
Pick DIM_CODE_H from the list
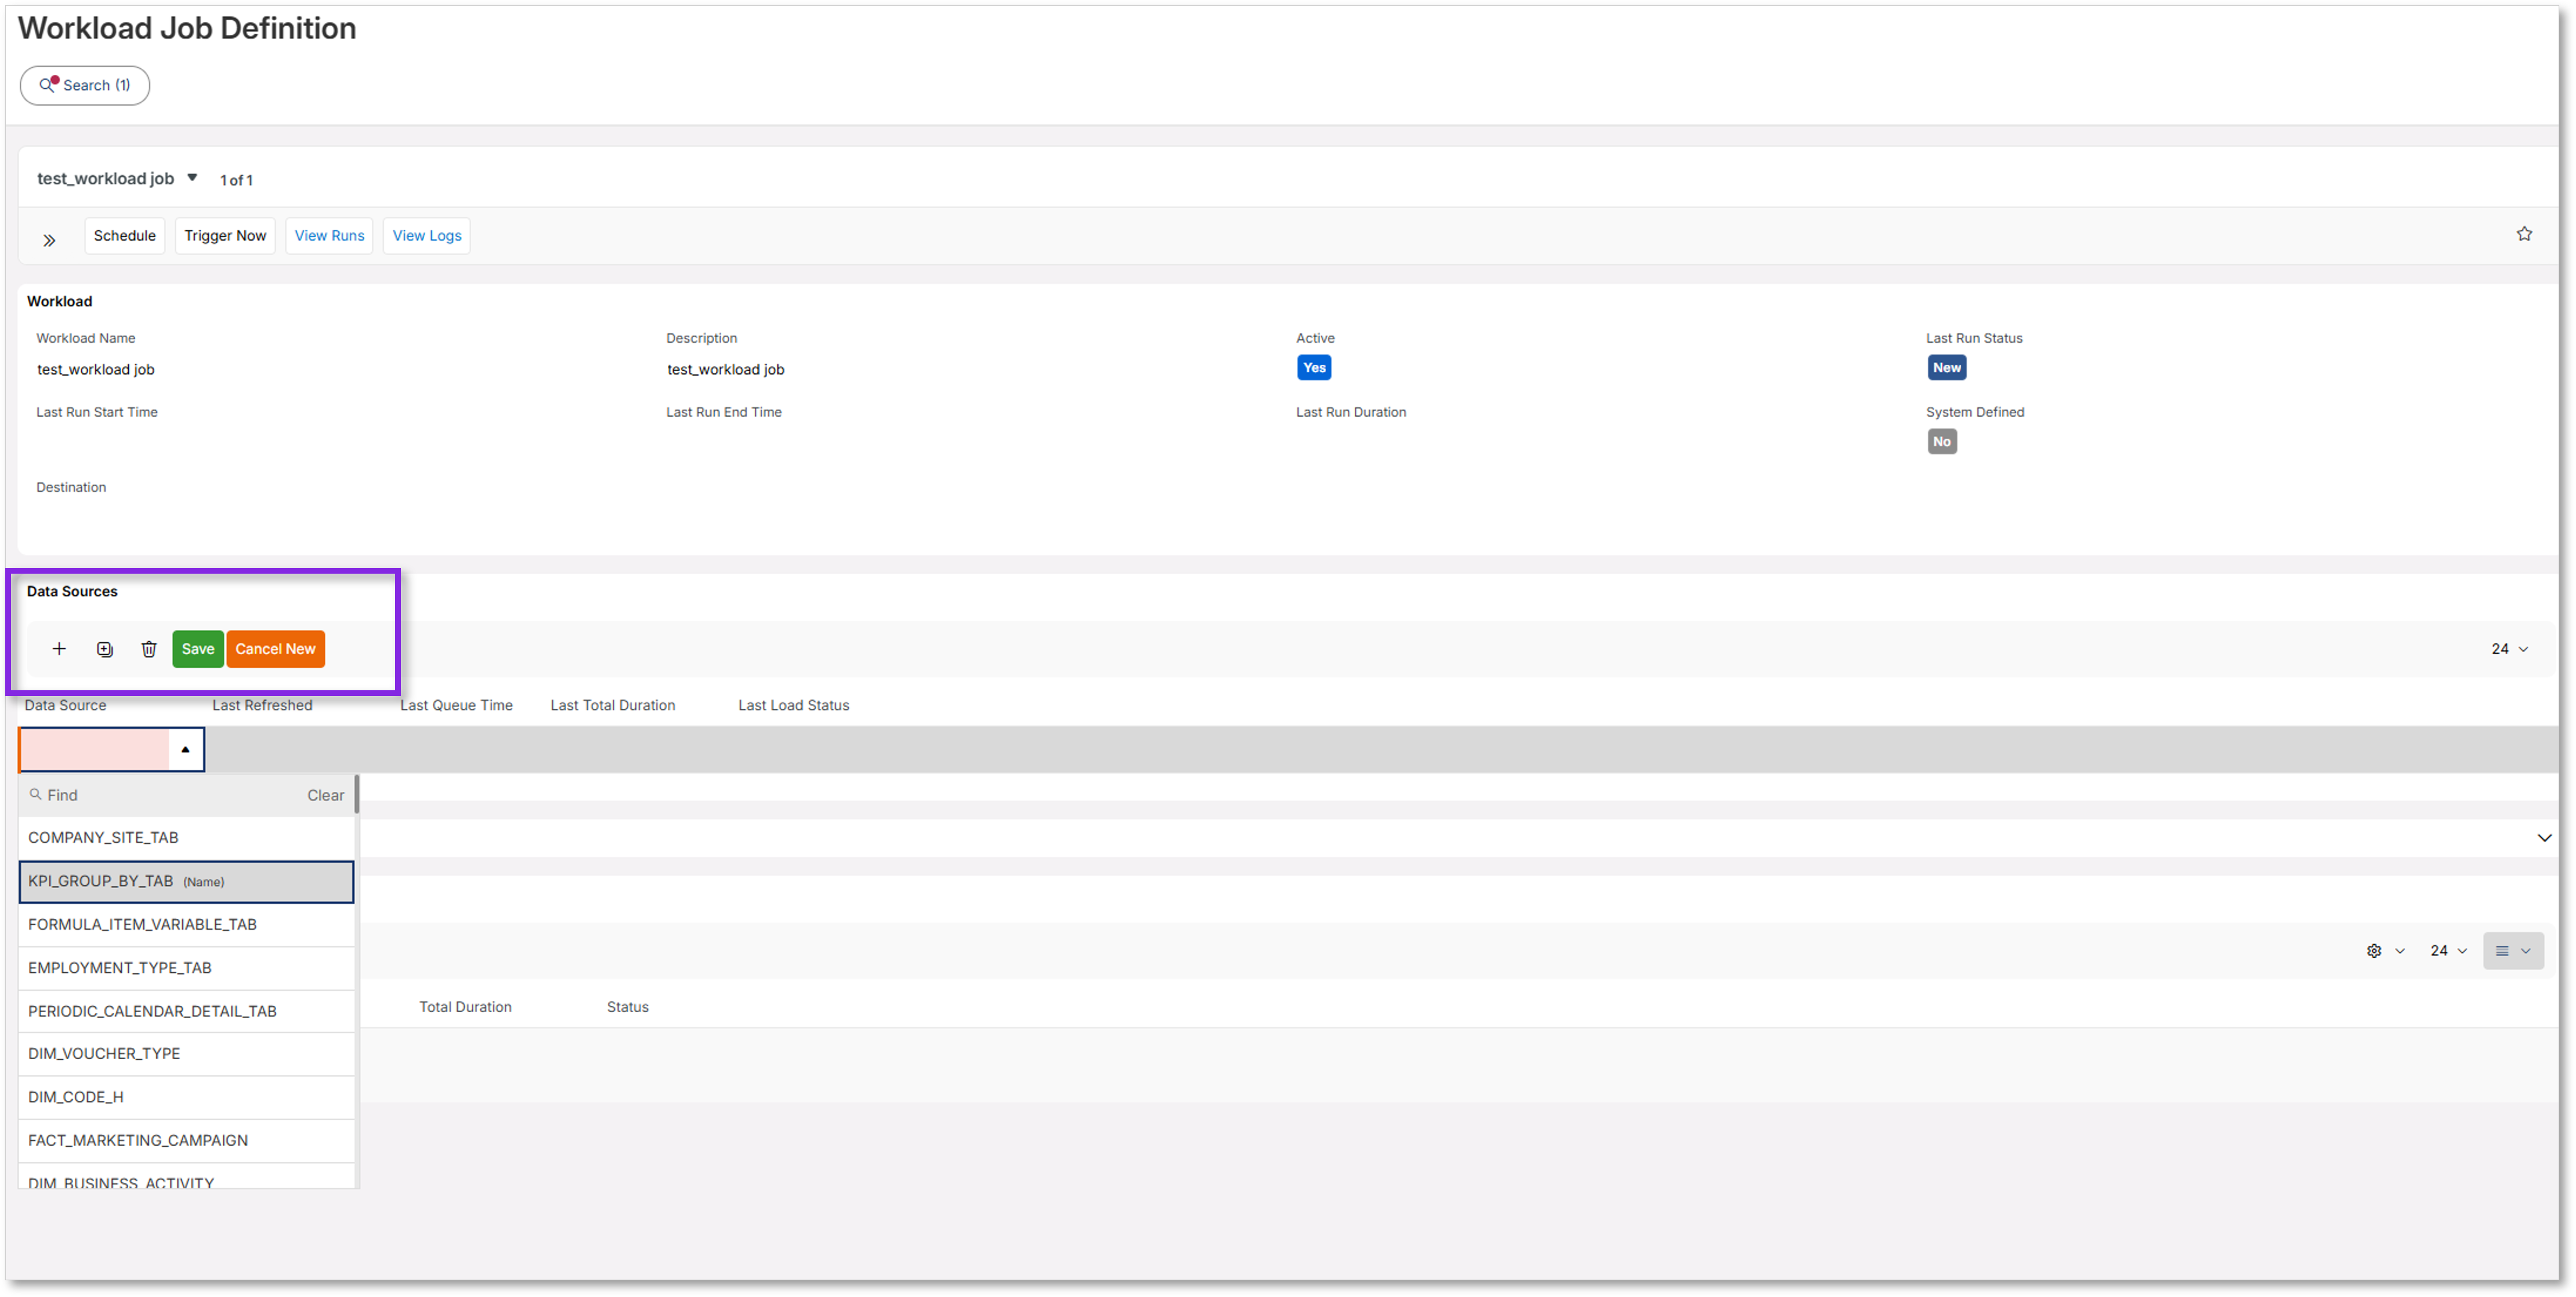[186, 1097]
